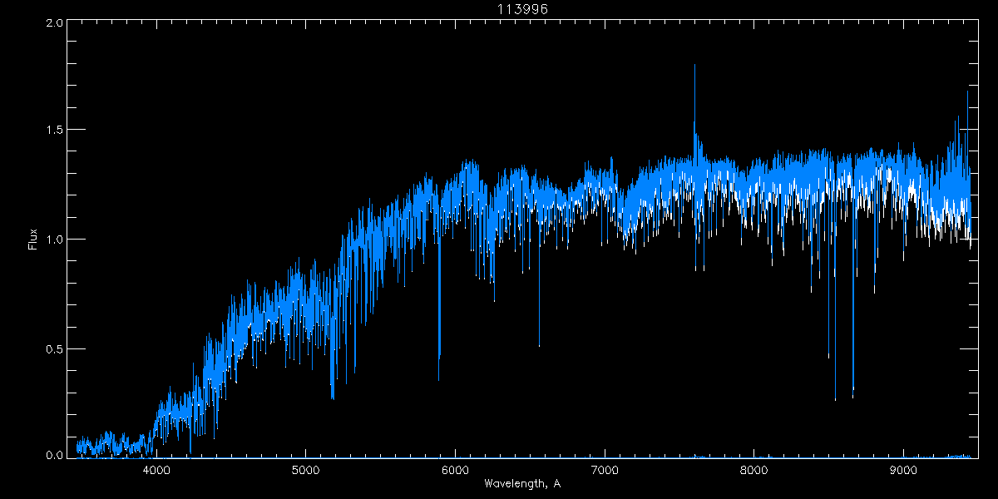Click the absorption line bottom near 6560 Å
This screenshot has height=499, width=998.
(539, 344)
